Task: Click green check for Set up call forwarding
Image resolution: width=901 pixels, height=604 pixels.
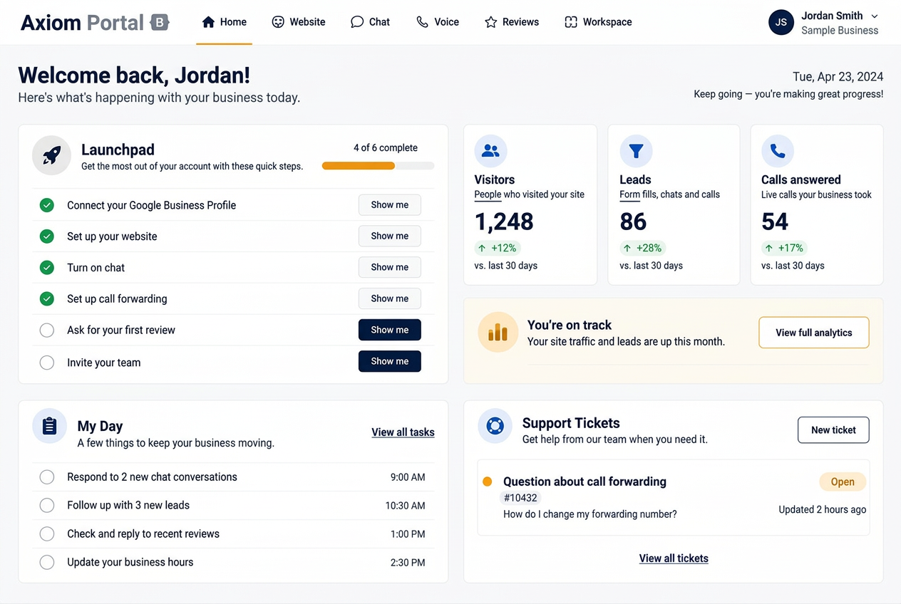Action: [47, 299]
